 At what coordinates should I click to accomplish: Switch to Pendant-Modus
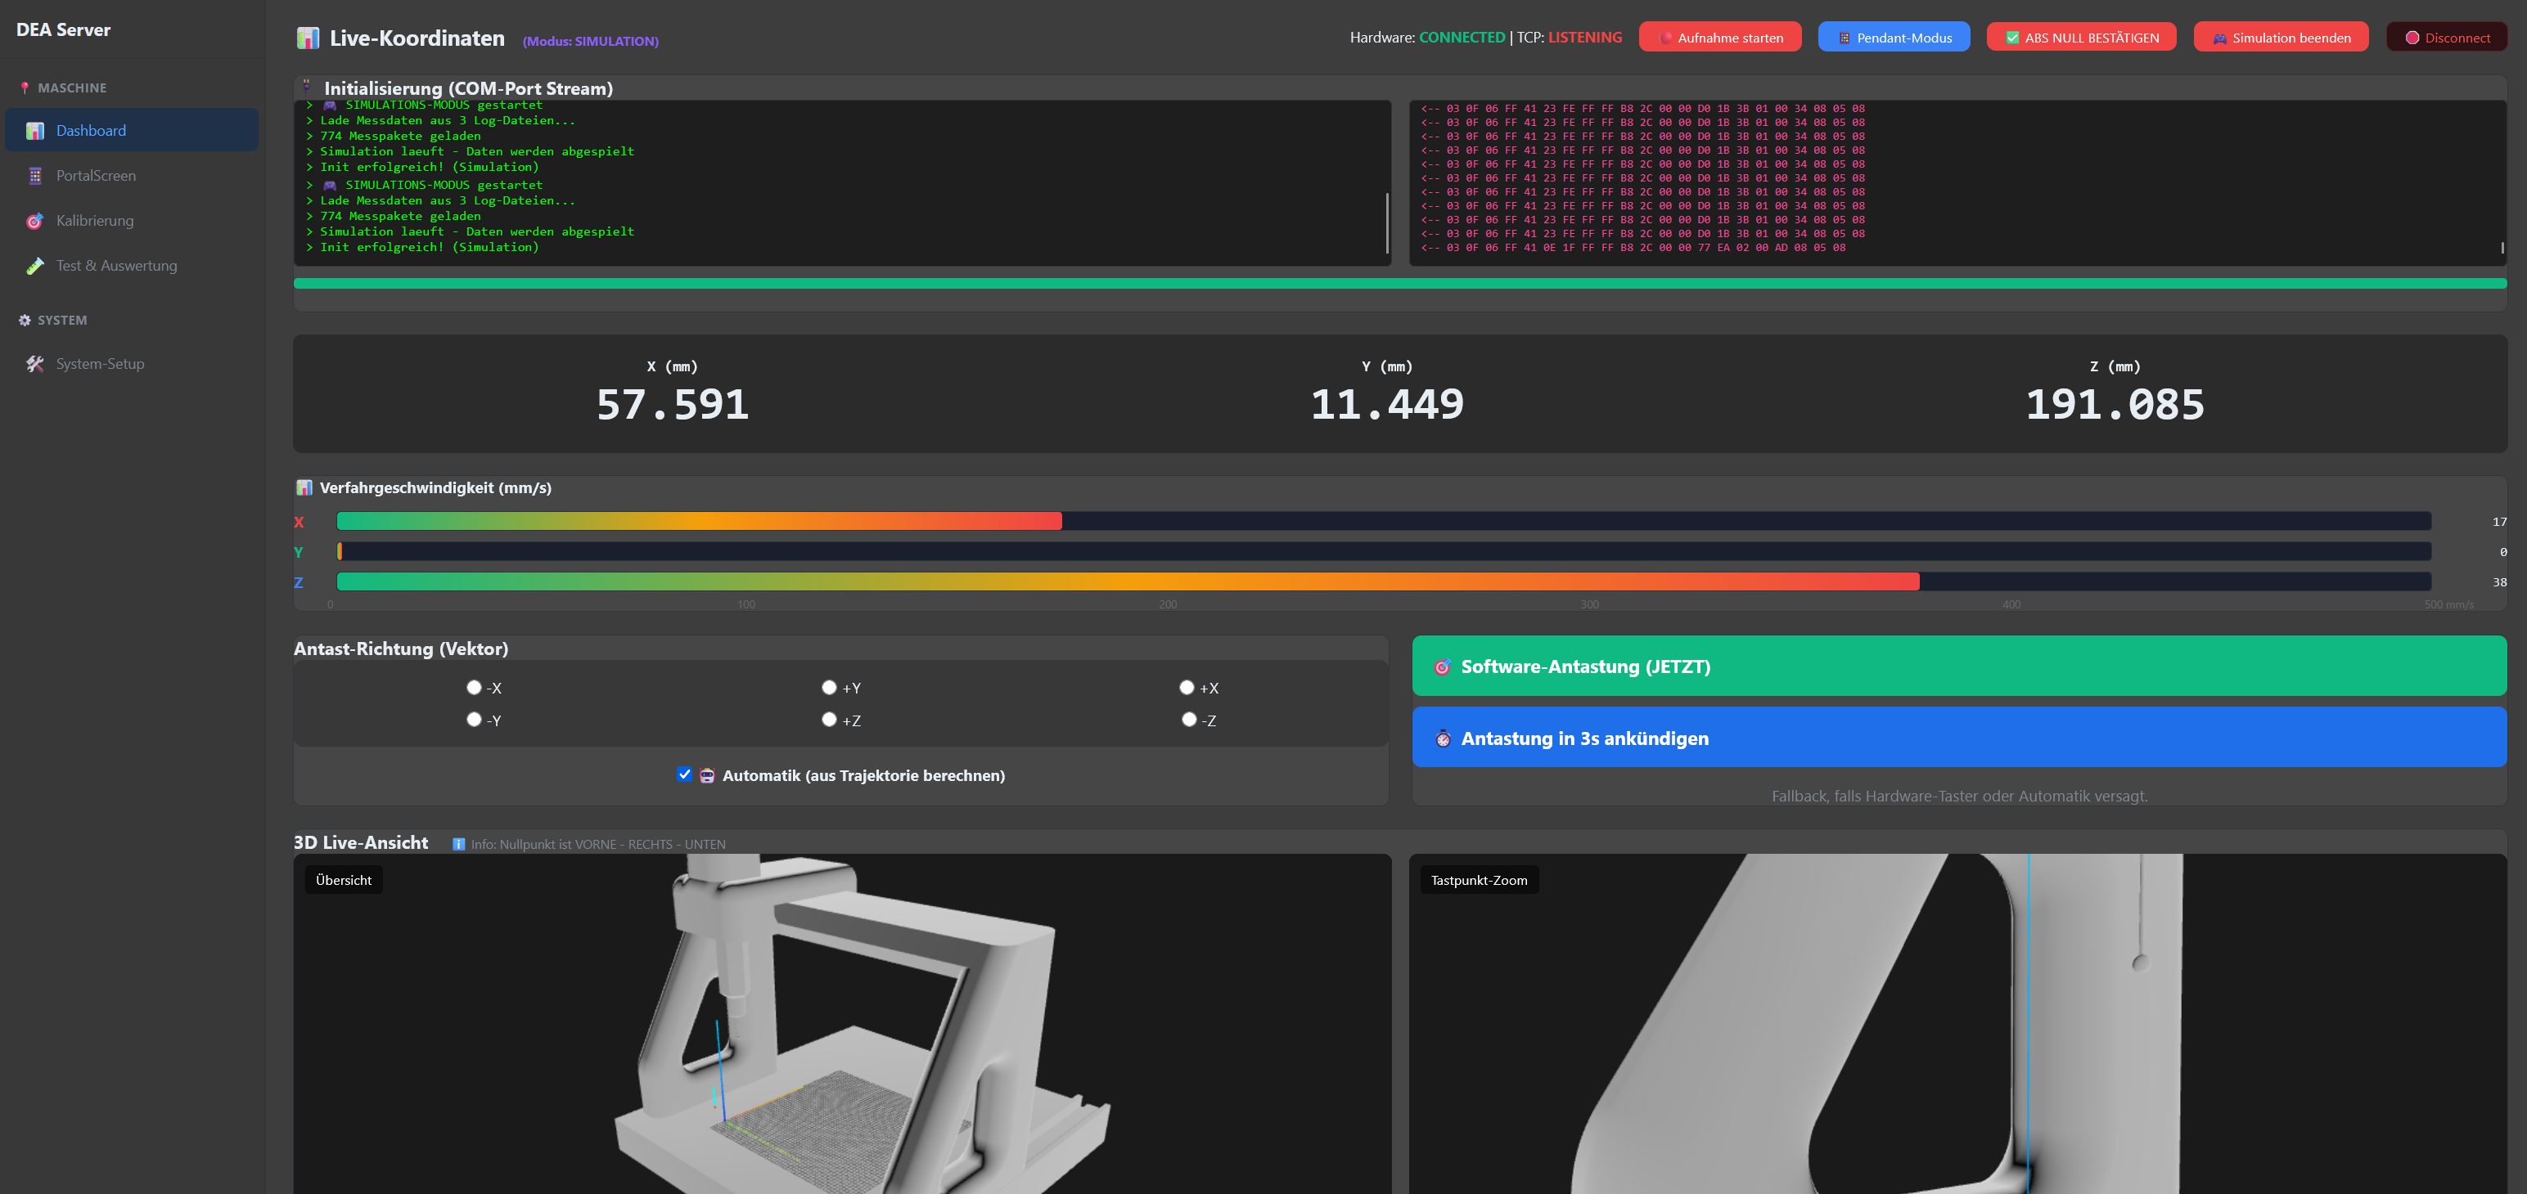1894,38
